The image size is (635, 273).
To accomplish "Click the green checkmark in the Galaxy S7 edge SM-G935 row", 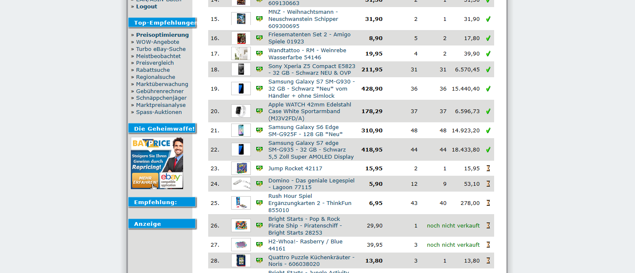I will [488, 149].
